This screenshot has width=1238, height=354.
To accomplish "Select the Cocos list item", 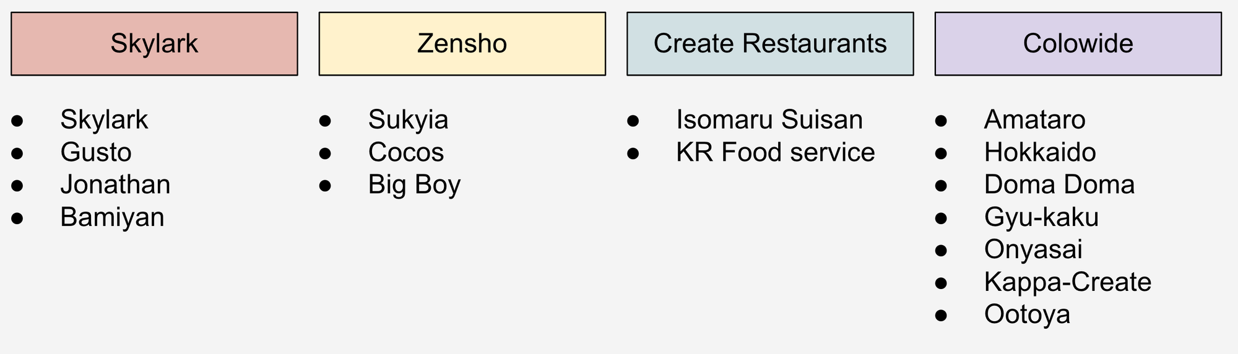I will [x=406, y=152].
